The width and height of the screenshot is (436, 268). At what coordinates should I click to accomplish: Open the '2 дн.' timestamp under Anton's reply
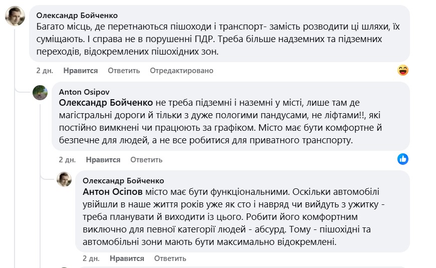pos(67,160)
